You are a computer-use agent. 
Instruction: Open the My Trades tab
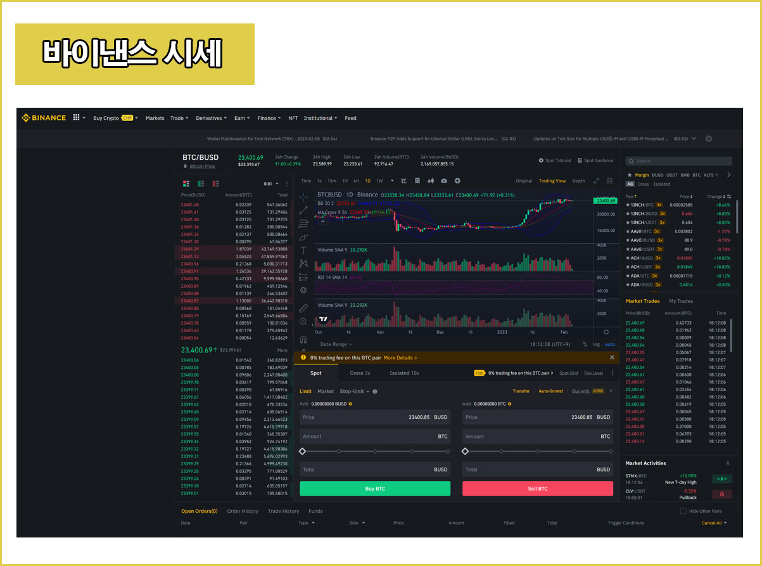[681, 301]
